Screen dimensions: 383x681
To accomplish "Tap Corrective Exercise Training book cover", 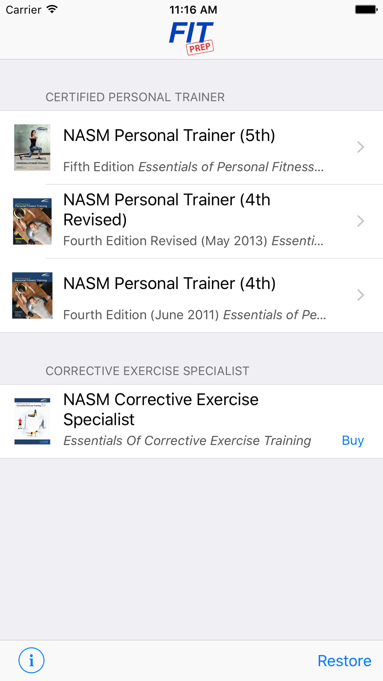I will tap(32, 421).
